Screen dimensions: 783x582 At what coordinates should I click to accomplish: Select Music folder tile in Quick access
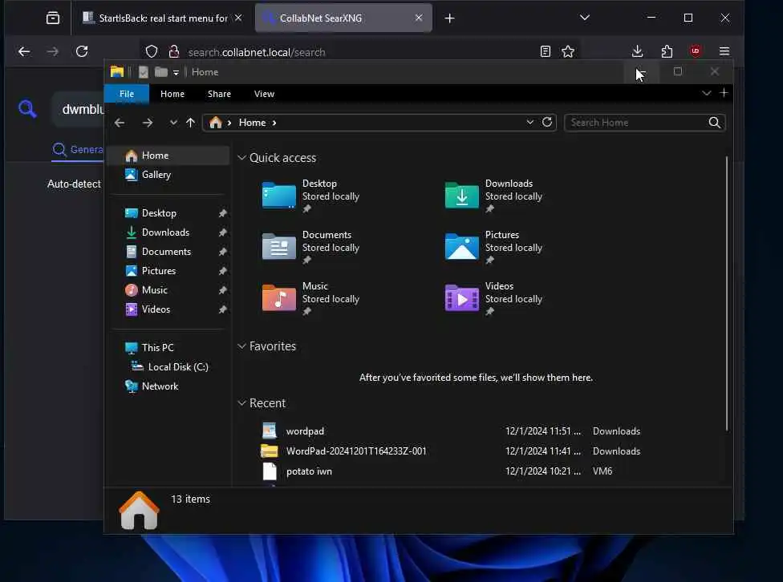[311, 299]
